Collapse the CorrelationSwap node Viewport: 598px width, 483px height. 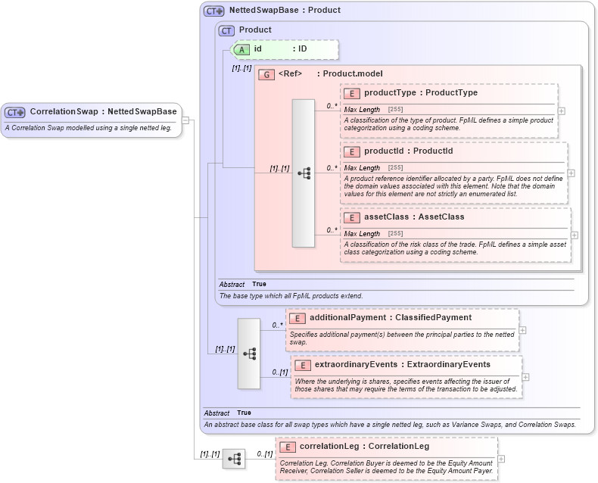[x=185, y=120]
